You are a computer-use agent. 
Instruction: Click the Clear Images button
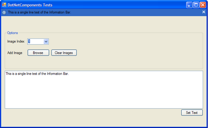[64, 53]
